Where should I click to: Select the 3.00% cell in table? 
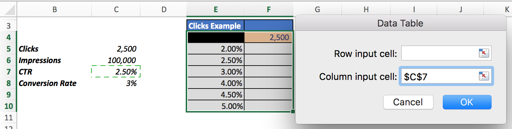point(215,72)
